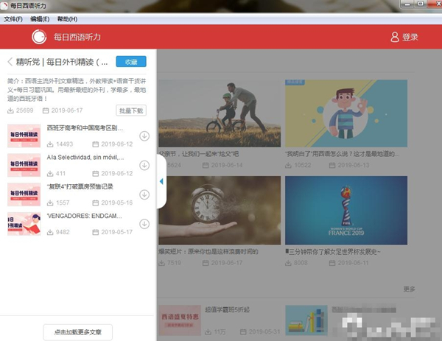Screen dimensions: 442x341
Task: Click the back arrow beside 精听党 title
Action: pos(10,62)
